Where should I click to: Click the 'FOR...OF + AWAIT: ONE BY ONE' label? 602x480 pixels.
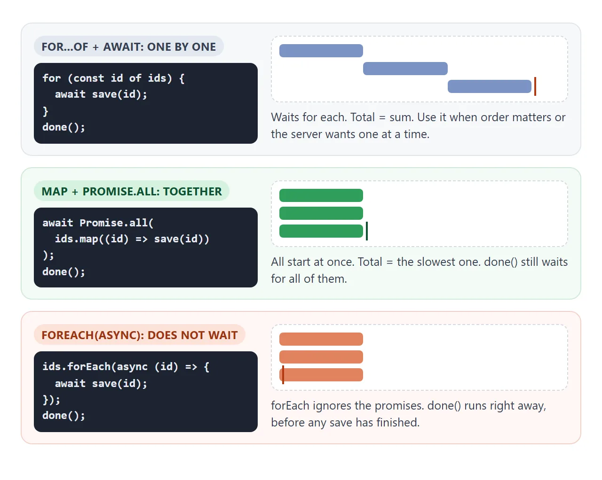click(129, 46)
